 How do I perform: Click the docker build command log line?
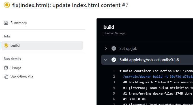(158, 77)
